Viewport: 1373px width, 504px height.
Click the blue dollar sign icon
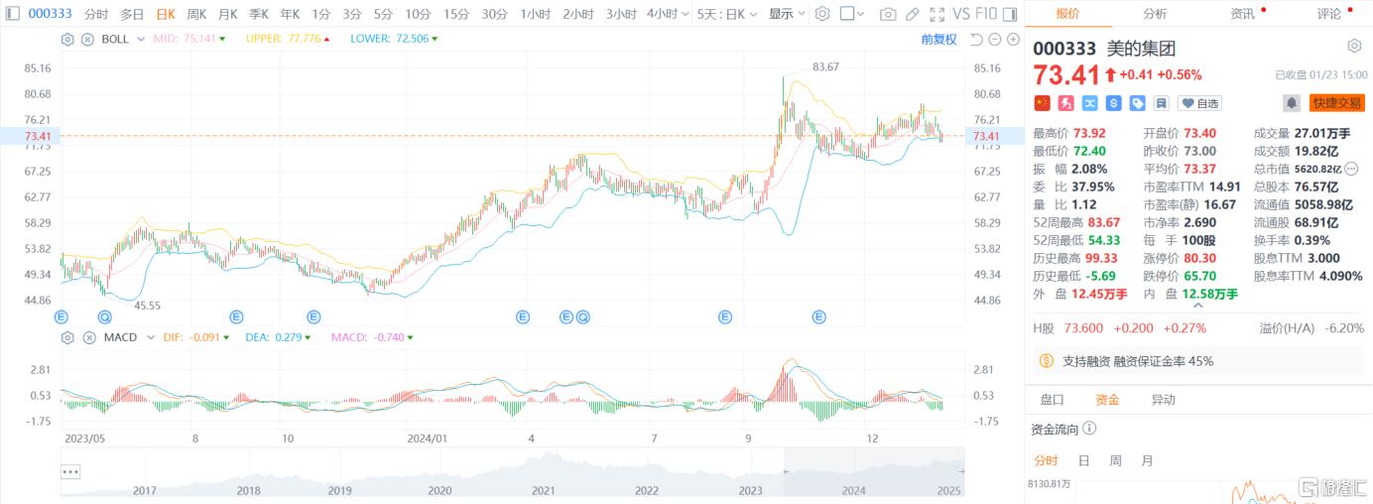coord(1113,102)
